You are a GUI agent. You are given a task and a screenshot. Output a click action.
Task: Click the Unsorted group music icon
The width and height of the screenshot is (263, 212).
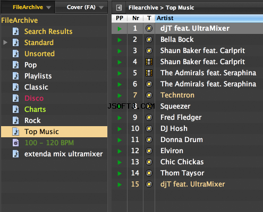[x=16, y=54]
